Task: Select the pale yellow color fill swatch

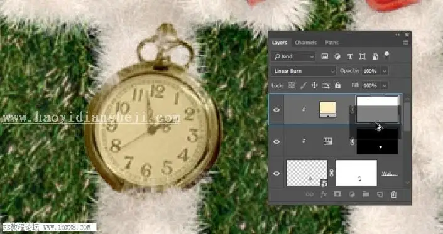Action: point(328,110)
